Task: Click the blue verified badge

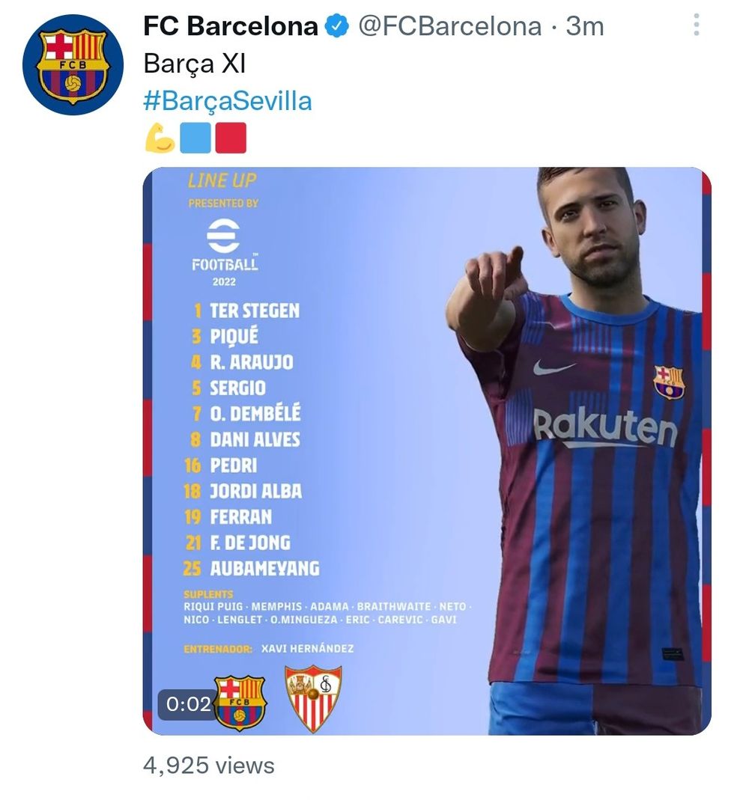Action: pos(338,27)
